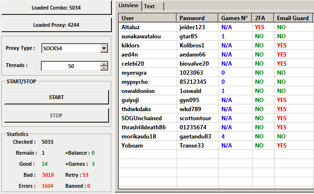This screenshot has height=194, width=314.
Task: Click the Checked count in Statistics
Action: click(48, 142)
